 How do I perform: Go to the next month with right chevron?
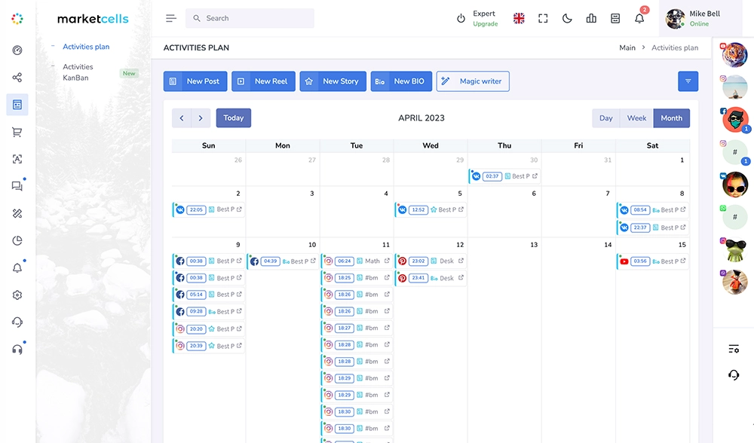tap(201, 118)
